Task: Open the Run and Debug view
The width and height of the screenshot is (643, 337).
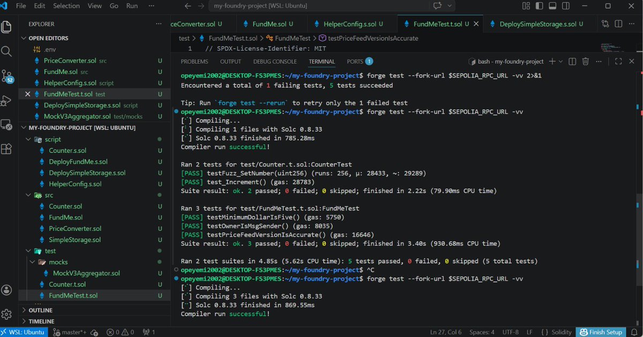Action: tap(6, 100)
